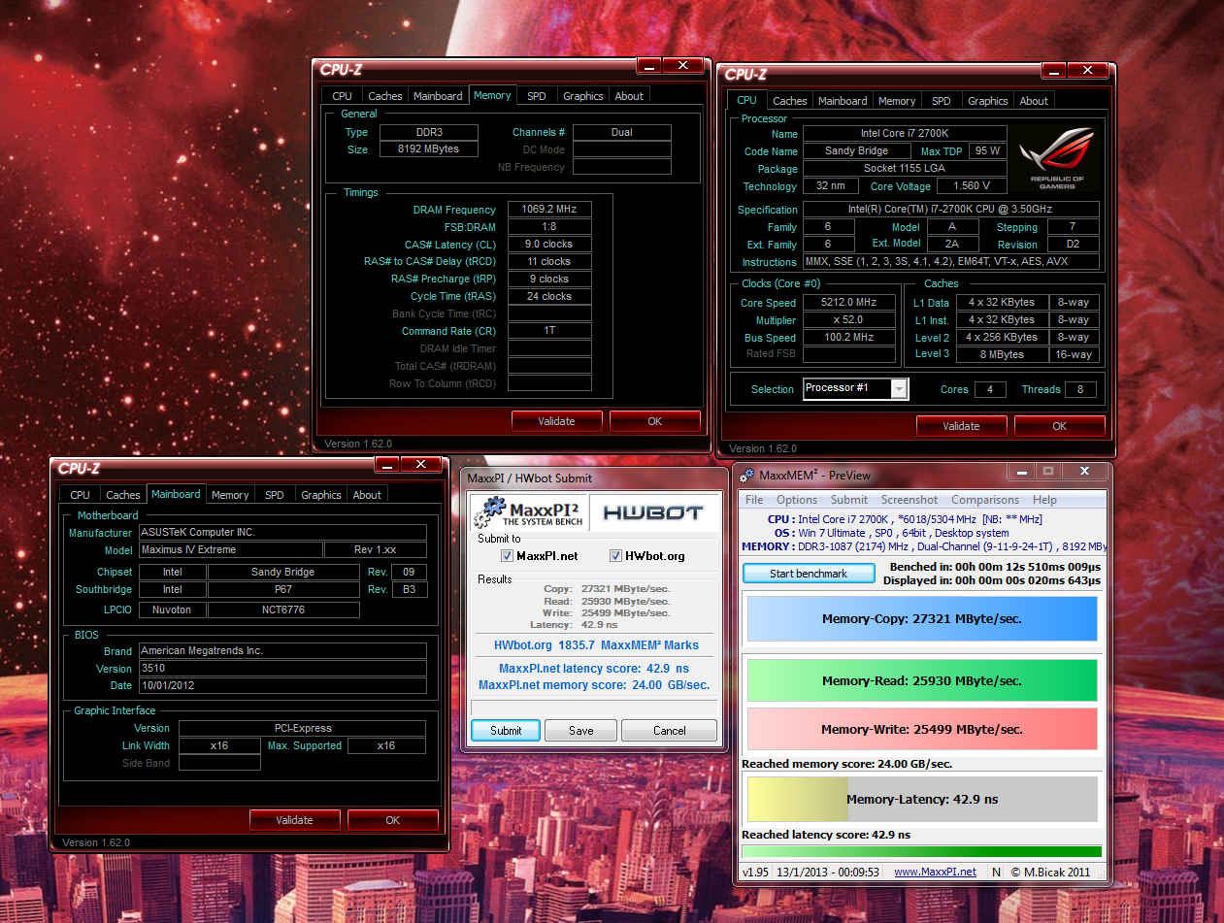
Task: Cancel the MaxxPI / HWbot Submit dialog
Action: click(669, 730)
